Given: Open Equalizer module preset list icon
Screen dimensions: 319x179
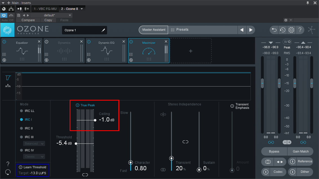Looking at the screenshot, I should pos(4,54).
